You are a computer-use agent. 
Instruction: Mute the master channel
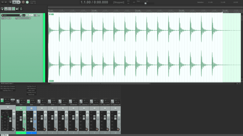coord(14,111)
